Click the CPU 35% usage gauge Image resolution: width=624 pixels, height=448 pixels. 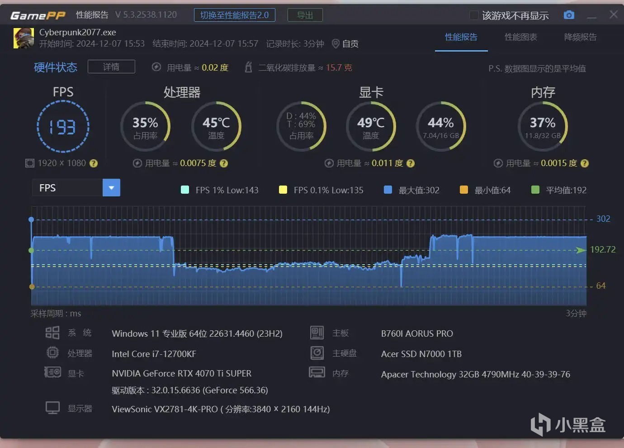point(145,127)
